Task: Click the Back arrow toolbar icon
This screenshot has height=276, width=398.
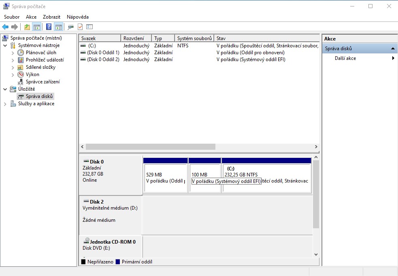Action: point(5,27)
